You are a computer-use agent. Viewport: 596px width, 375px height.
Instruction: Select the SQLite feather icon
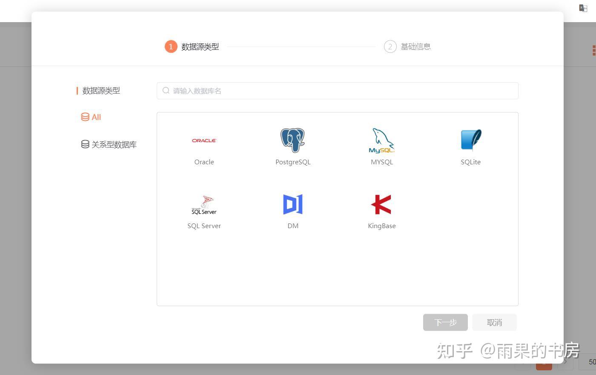(x=471, y=140)
